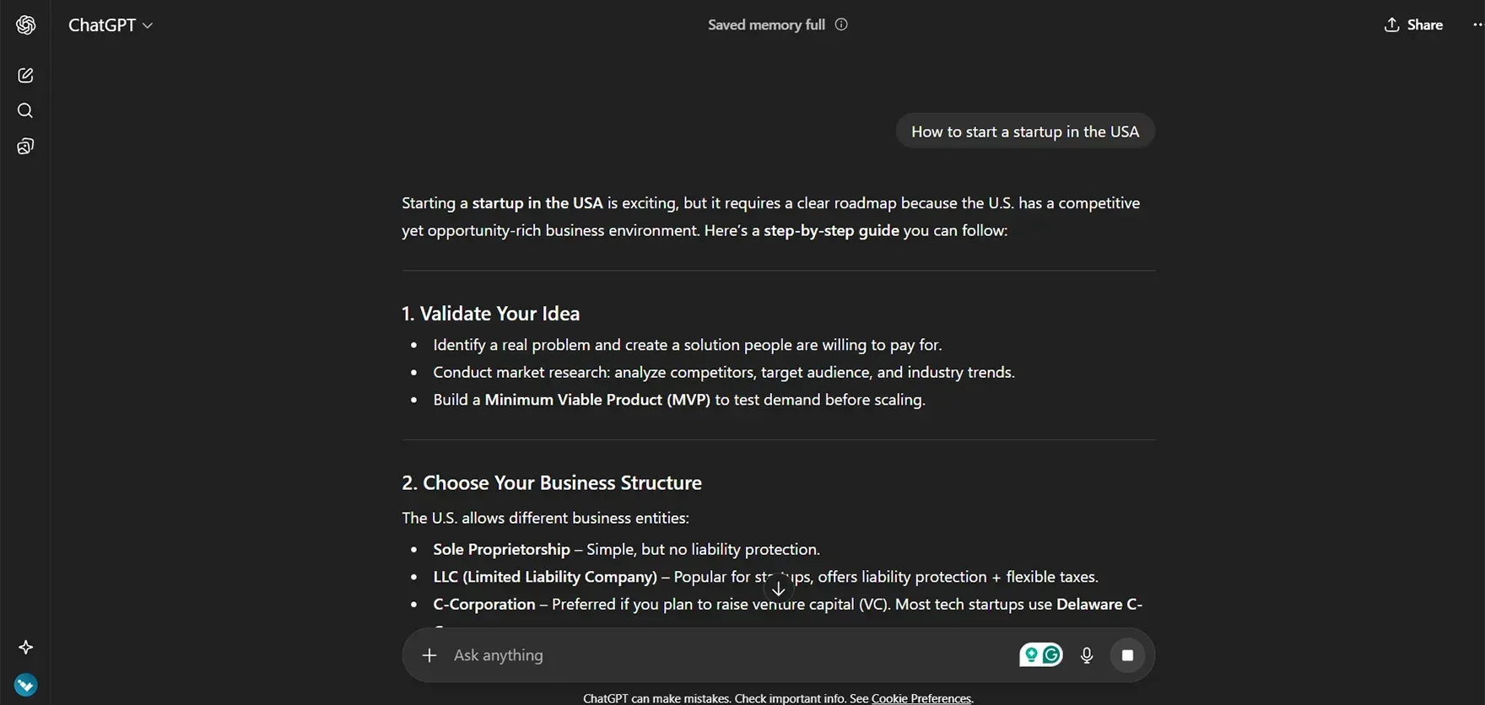Share the current conversation
Screen dimensions: 1485x705
point(1413,24)
